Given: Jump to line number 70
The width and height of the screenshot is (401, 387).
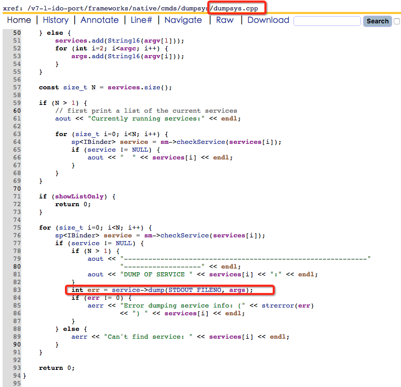Looking at the screenshot, I should [17, 189].
